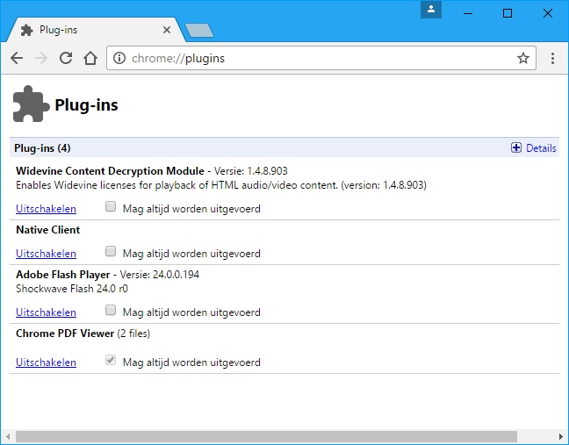
Task: Bookmark this page with the star icon
Action: pyautogui.click(x=523, y=58)
